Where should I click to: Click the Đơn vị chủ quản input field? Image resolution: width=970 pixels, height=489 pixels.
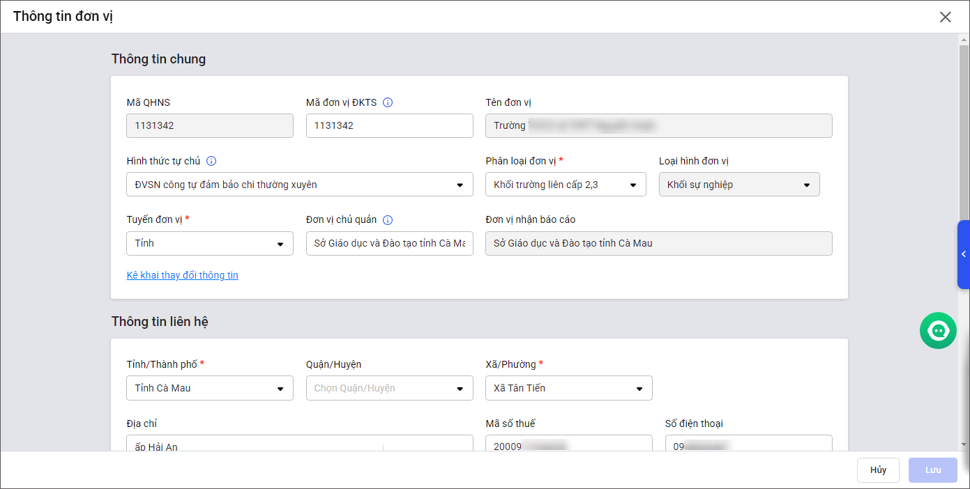coord(389,244)
